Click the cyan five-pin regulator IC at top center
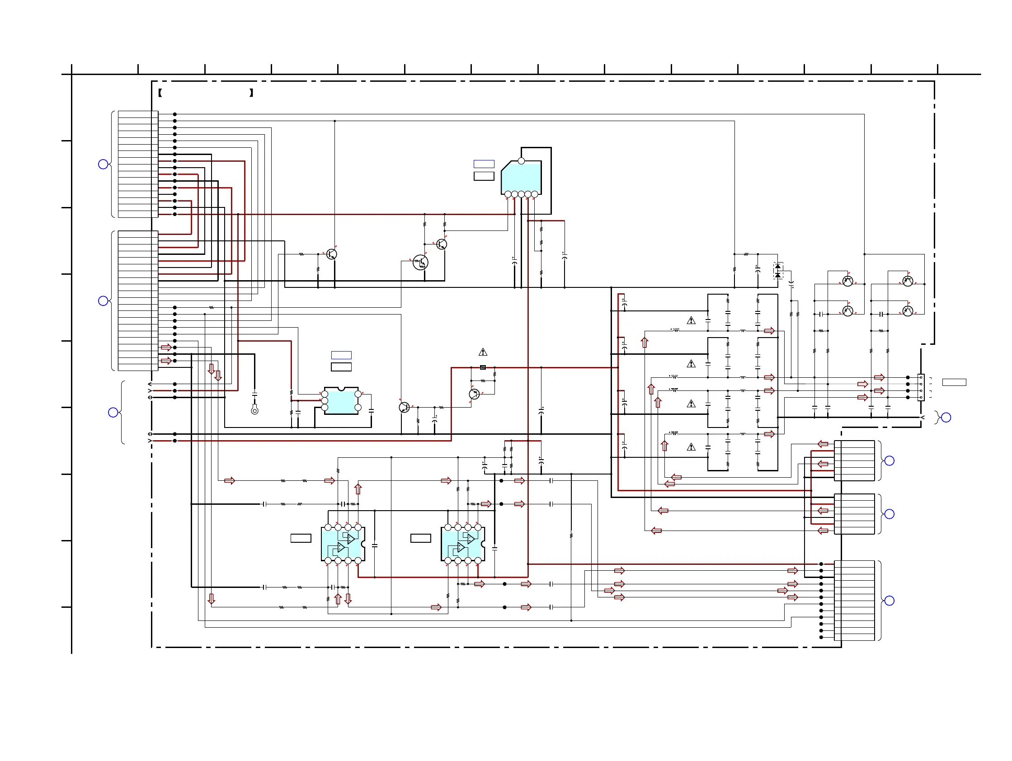Viewport: 1012px width, 761px height. point(521,179)
